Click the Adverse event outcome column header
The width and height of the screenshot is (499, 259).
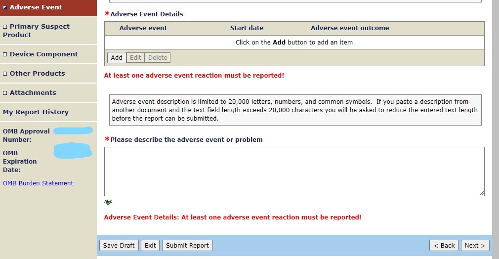(350, 28)
